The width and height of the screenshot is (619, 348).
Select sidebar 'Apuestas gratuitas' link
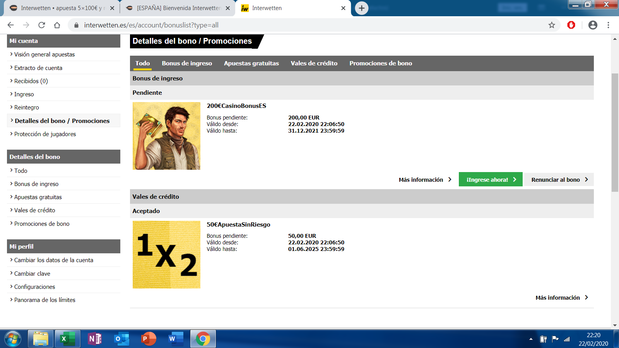point(38,197)
